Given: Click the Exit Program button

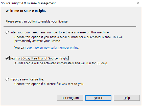Looking at the screenshot, I should [70, 98].
